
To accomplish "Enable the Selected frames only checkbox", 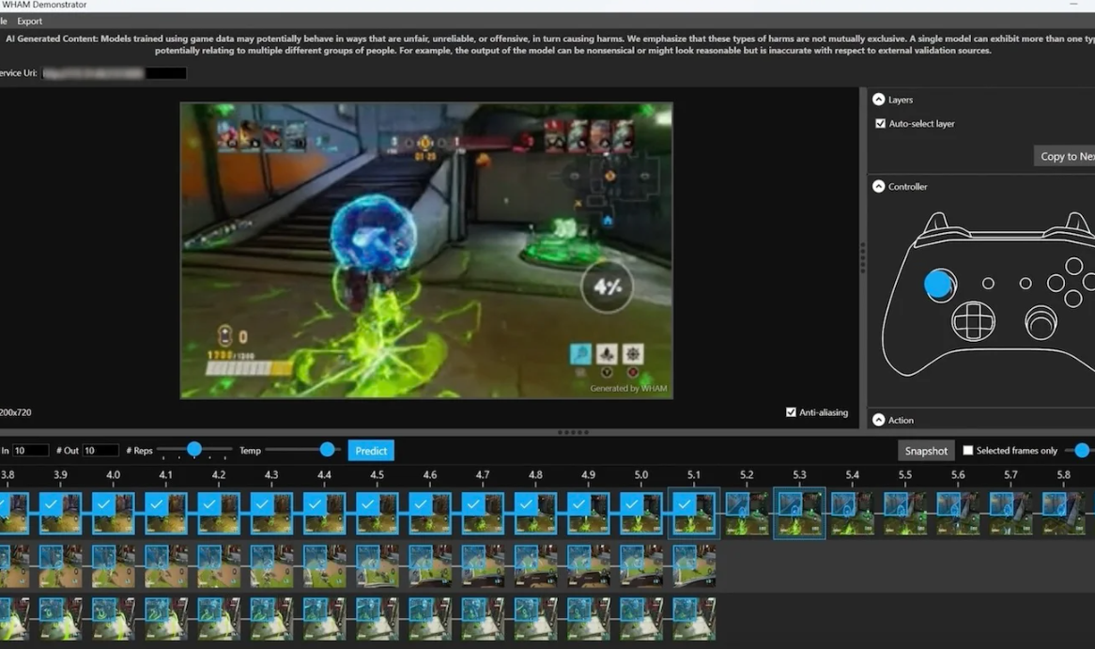I will [968, 451].
